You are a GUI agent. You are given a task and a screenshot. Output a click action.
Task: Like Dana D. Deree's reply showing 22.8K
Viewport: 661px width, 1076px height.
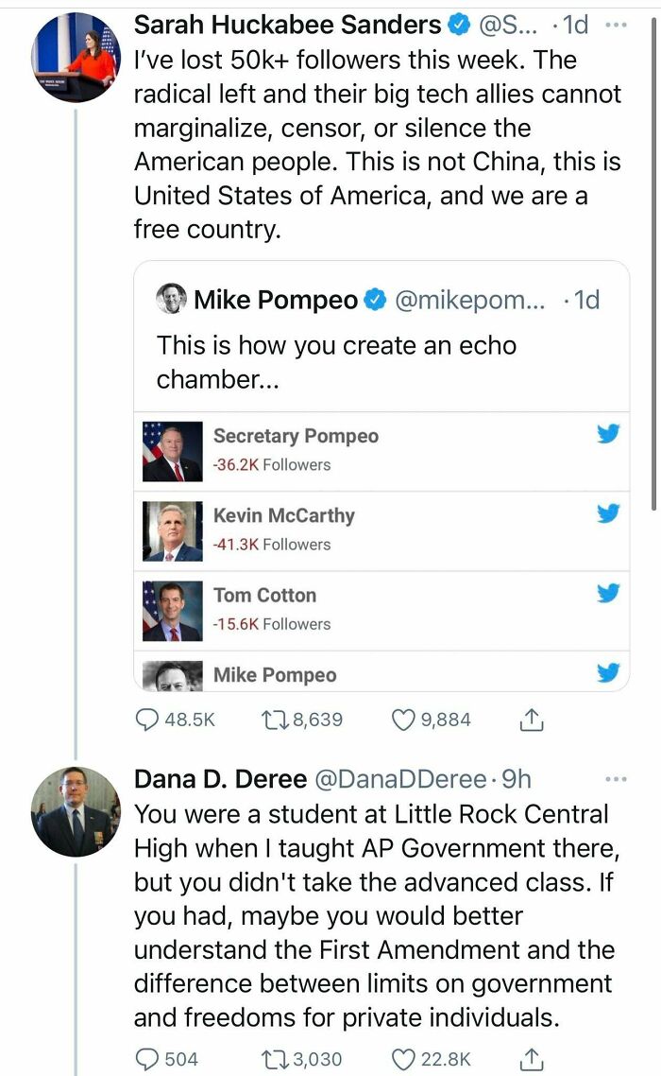coord(404,1059)
